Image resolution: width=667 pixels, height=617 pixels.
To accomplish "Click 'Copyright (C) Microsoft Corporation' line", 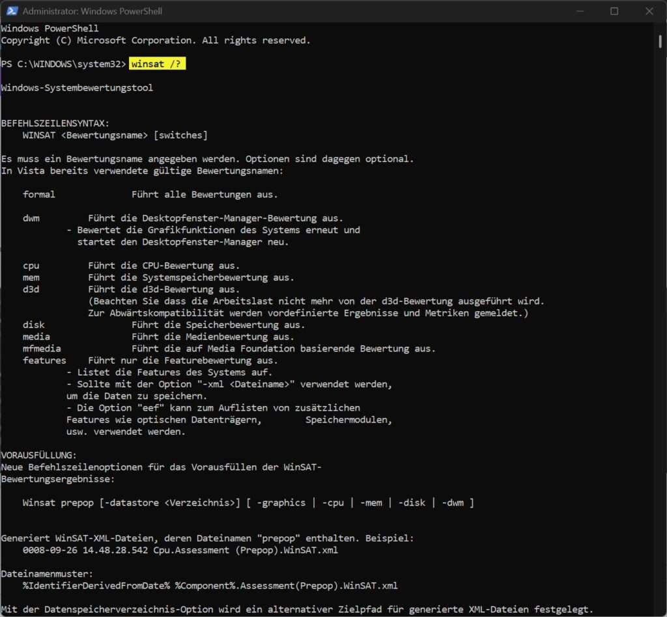I will pos(156,40).
